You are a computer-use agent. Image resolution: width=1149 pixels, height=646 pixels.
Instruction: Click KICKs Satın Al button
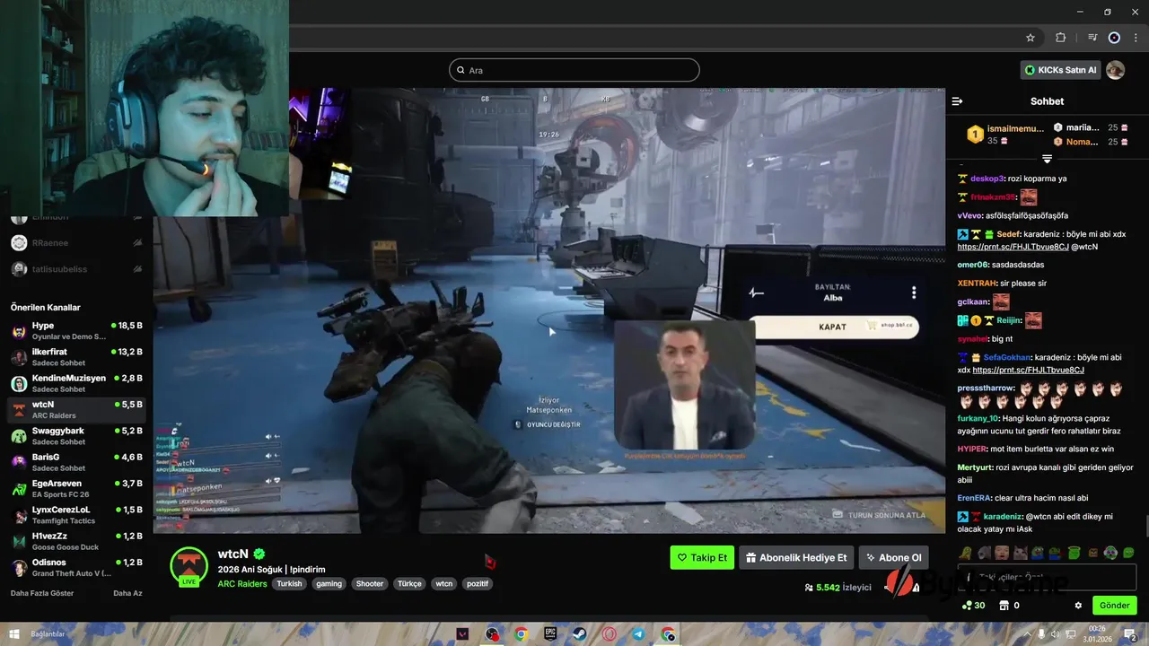click(x=1060, y=70)
